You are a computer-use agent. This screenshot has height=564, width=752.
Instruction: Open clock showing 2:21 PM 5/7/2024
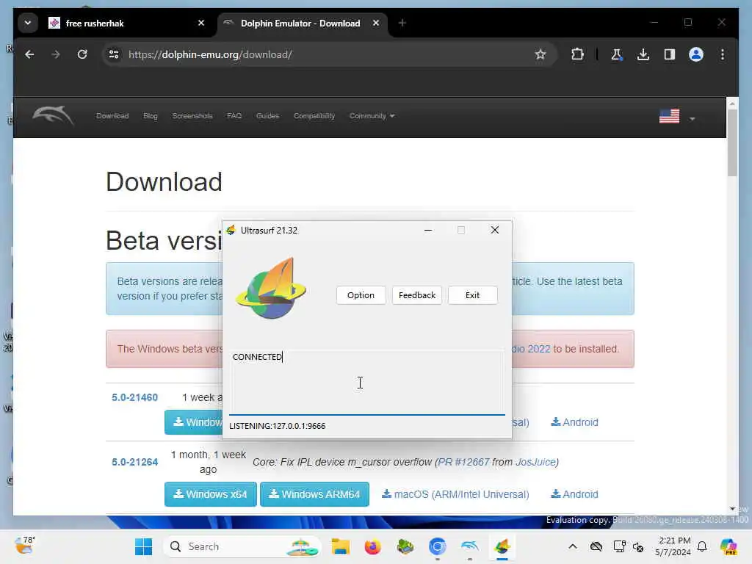(674, 546)
